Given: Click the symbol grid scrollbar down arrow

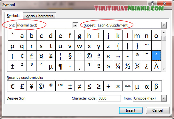Looking at the screenshot, I should click(x=164, y=69).
